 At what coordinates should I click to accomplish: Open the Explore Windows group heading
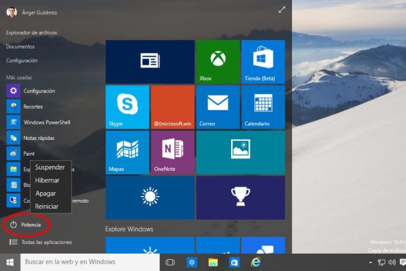(129, 229)
